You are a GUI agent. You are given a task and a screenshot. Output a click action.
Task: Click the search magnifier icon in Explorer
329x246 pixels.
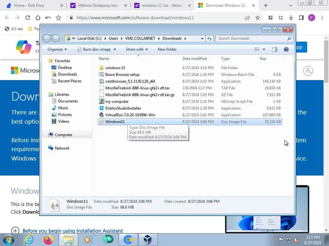point(289,38)
